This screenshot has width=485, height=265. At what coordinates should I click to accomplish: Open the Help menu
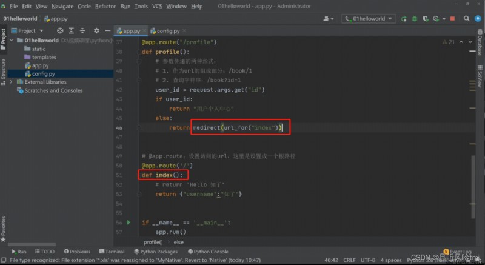tap(196, 6)
